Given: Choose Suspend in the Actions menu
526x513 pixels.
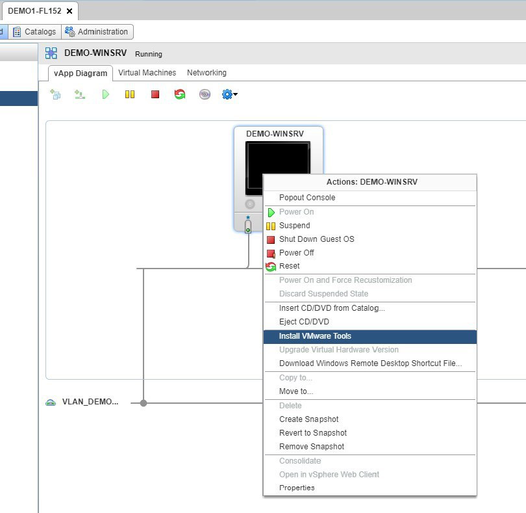Looking at the screenshot, I should click(x=370, y=226).
